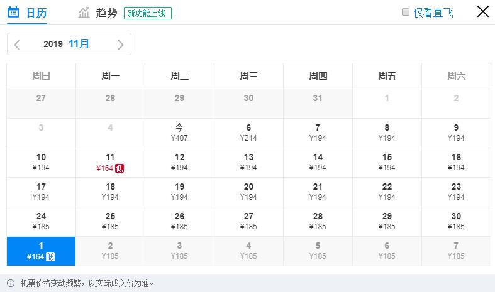Click the red 低 badge on November 11

pyautogui.click(x=120, y=168)
